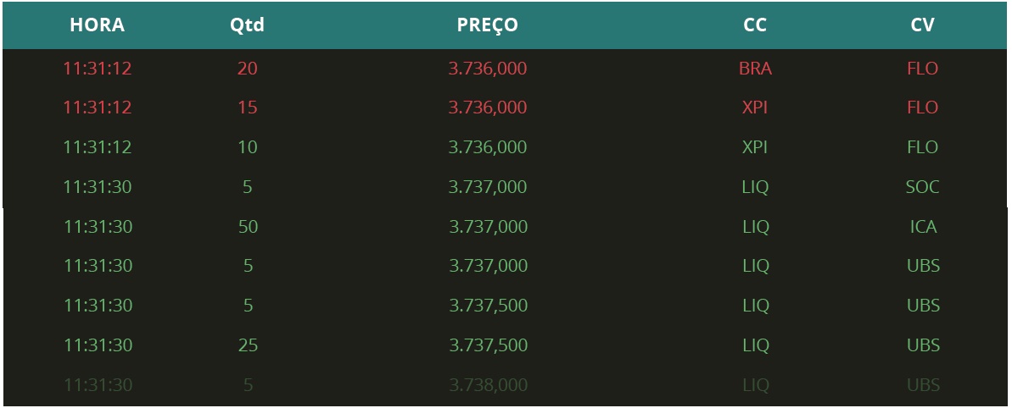The image size is (1012, 408).
Task: Click price 3.736,000 in the BRA row
Action: click(x=487, y=69)
